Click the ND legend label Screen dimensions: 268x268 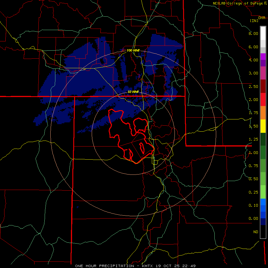click(x=256, y=232)
